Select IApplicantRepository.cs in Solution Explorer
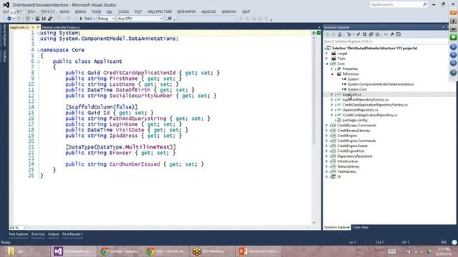Viewport: 458px width, 257px height. tap(360, 110)
